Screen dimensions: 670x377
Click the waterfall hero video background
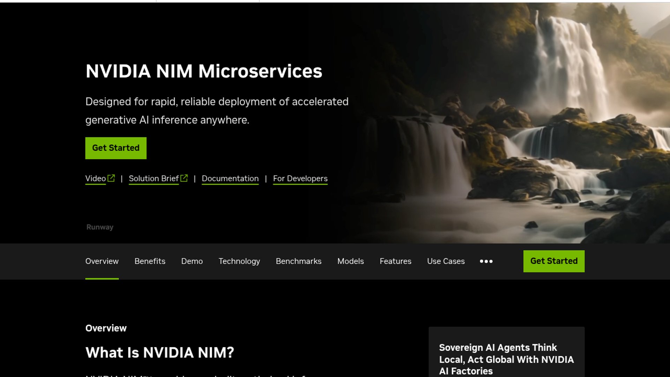click(x=523, y=105)
